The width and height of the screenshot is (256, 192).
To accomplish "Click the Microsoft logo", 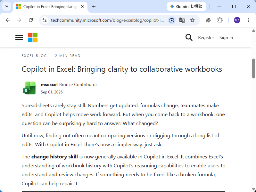I will (x=33, y=37).
